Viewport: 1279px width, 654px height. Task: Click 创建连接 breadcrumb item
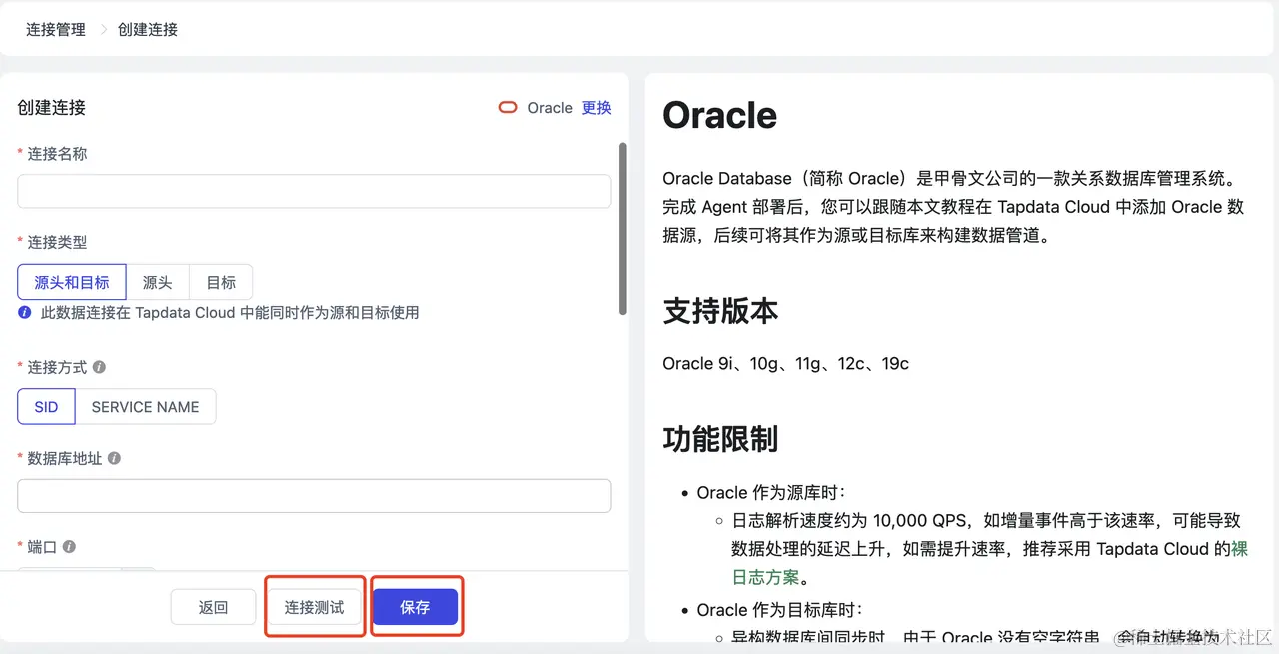click(x=148, y=29)
